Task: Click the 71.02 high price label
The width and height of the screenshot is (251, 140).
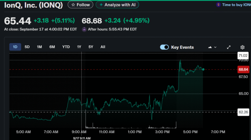Action: click(x=243, y=56)
